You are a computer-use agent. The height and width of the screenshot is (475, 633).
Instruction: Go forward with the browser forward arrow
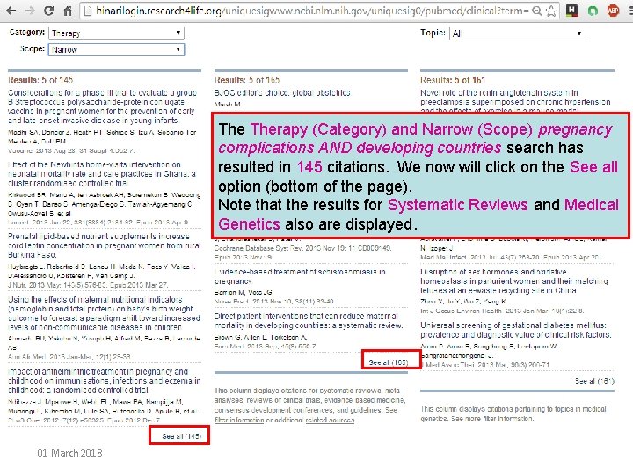(x=30, y=11)
